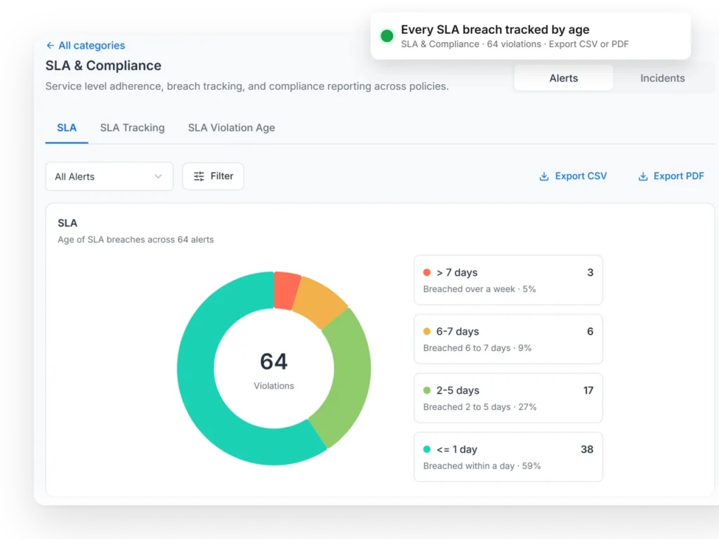Click 'Breached 6 to 7 days · 9%' text
The height and width of the screenshot is (539, 719).
(x=477, y=348)
